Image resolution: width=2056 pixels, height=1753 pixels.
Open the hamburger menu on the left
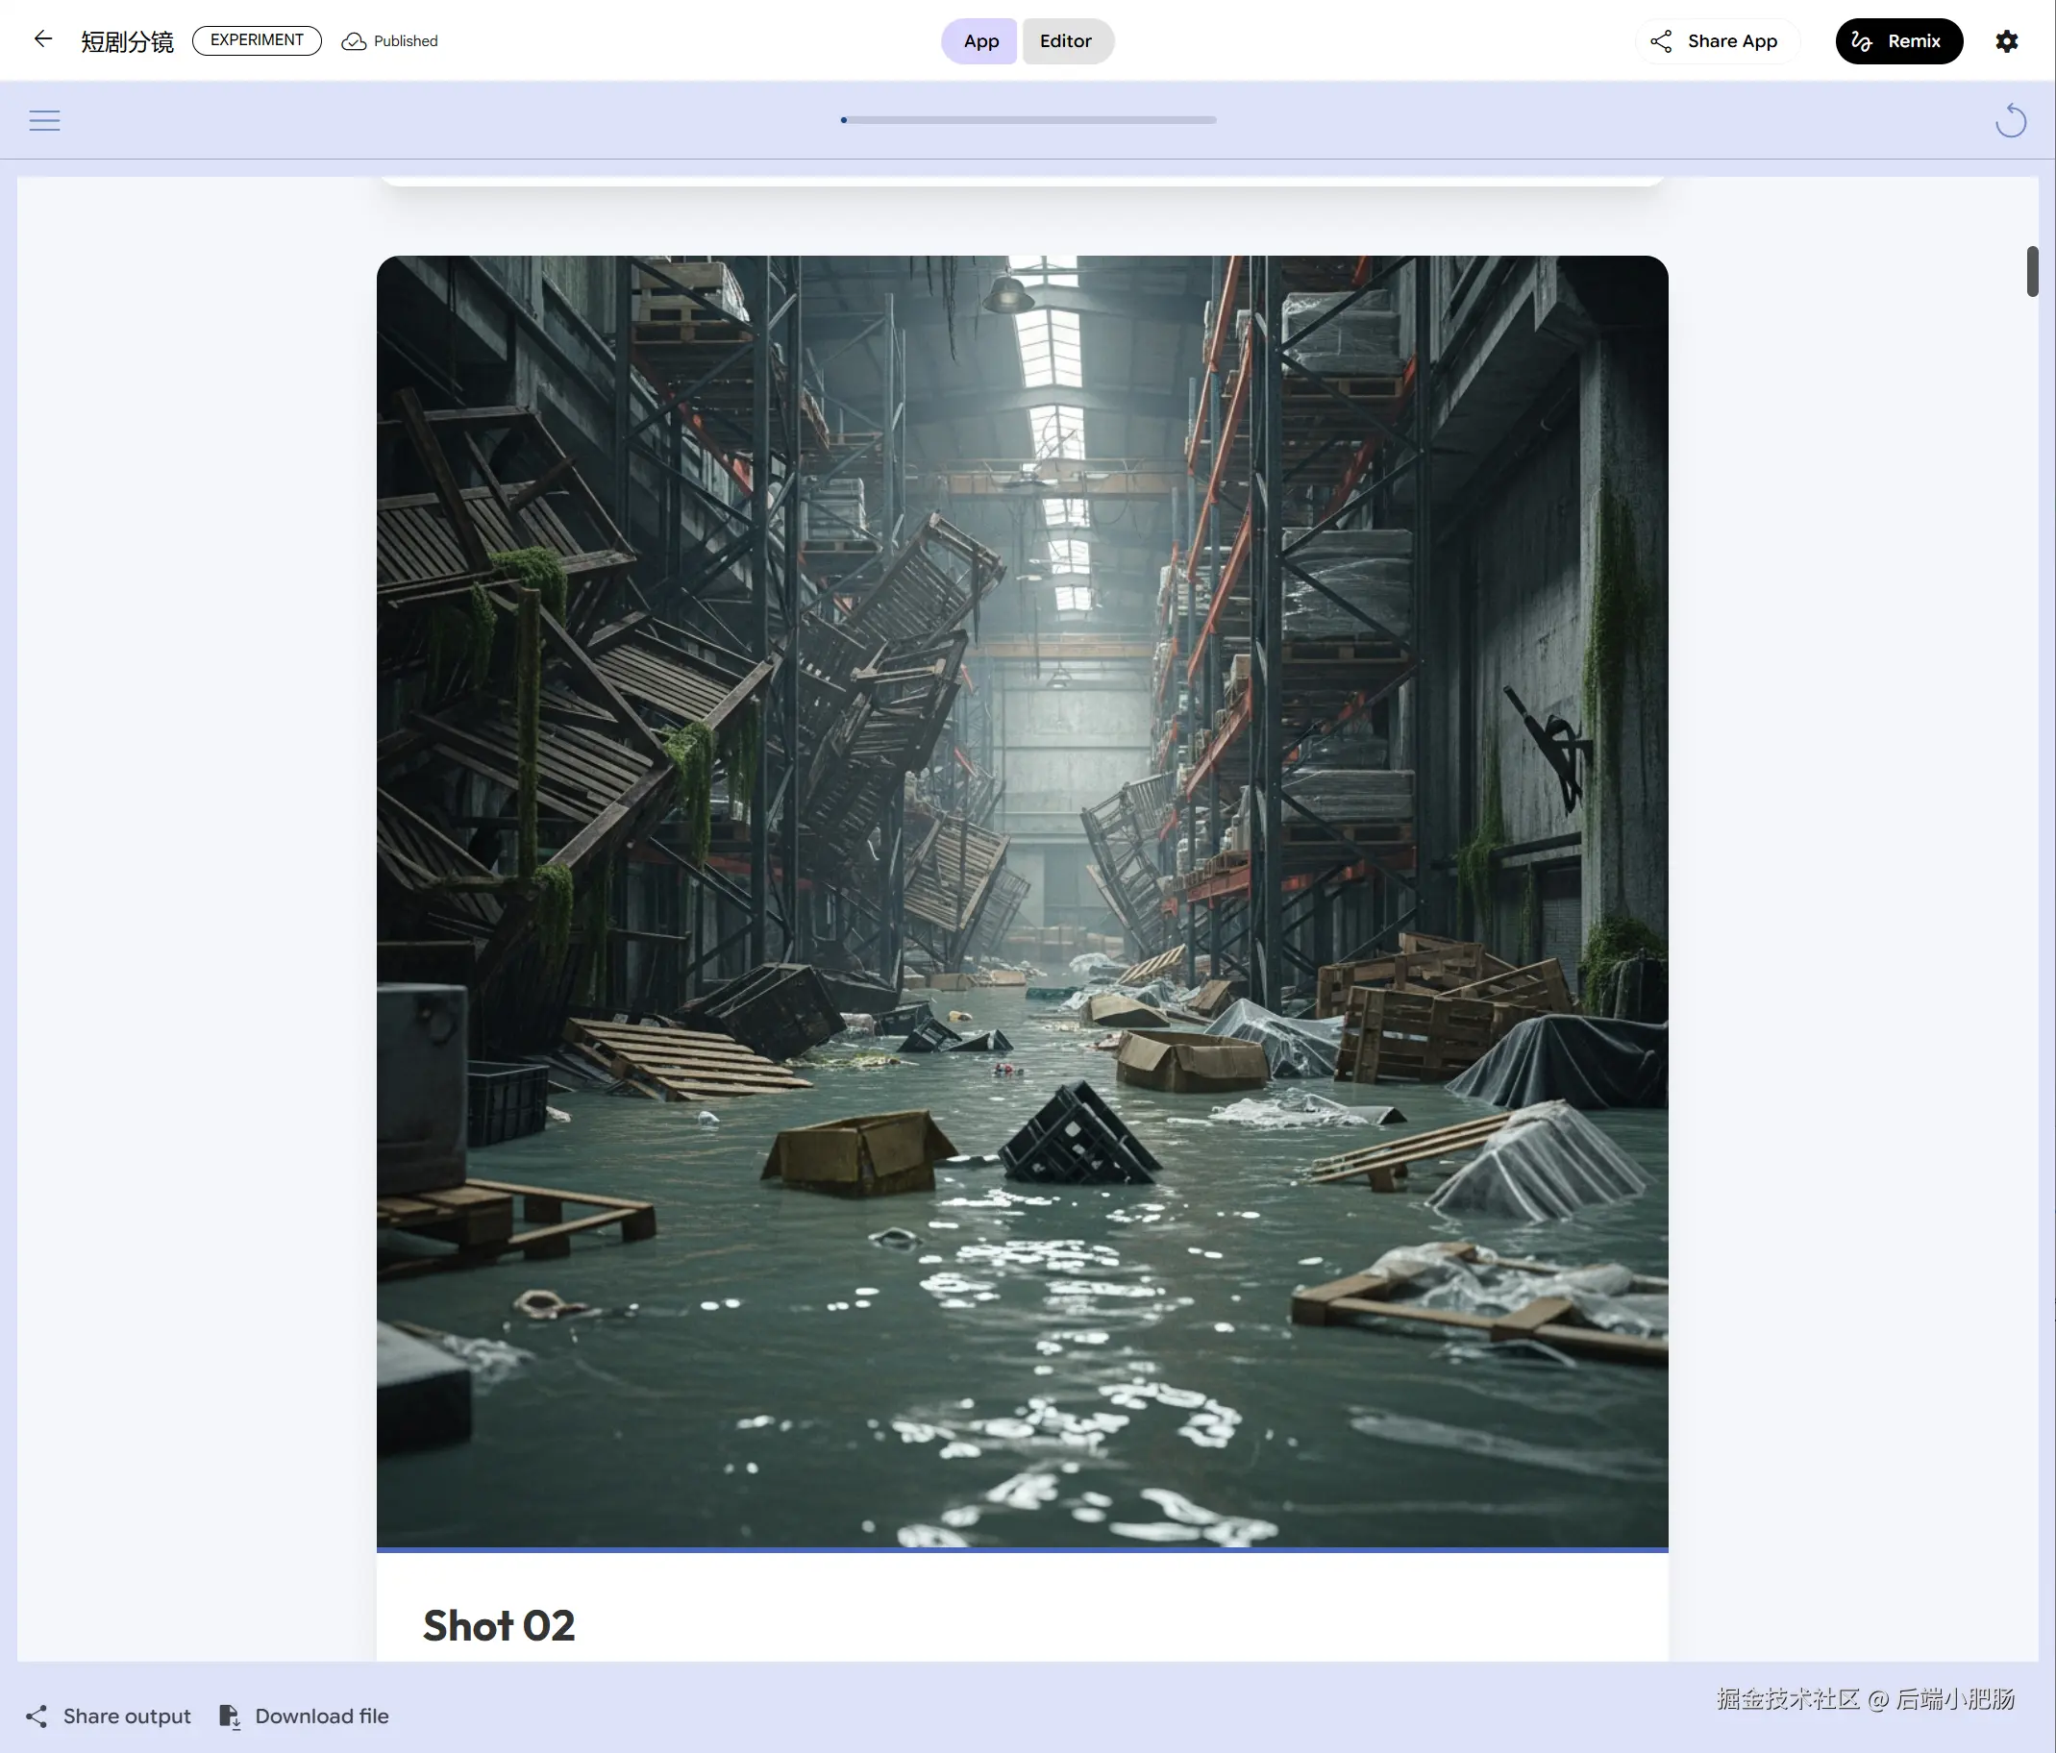click(44, 120)
